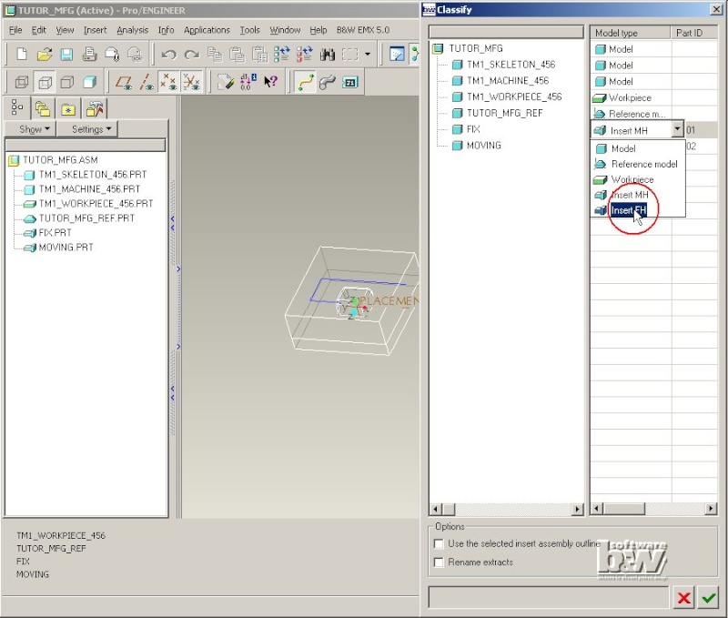This screenshot has width=728, height=618.
Task: Open the Folder Browser navigator tab
Action: coord(43,108)
